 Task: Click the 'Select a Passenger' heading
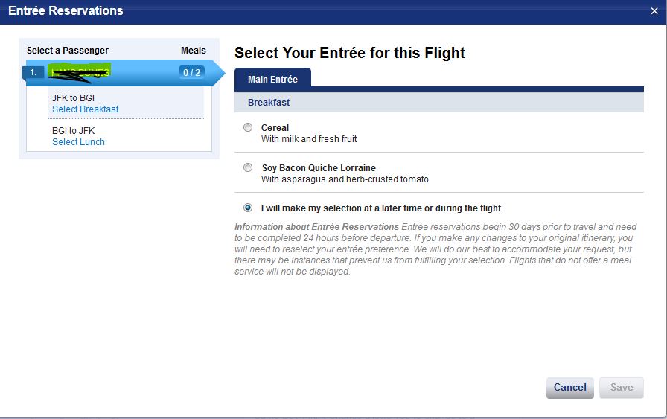coord(68,51)
